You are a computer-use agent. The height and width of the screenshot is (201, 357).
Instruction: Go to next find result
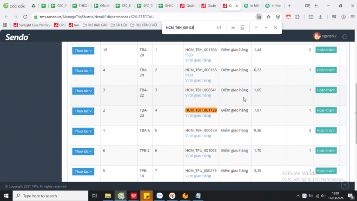pyautogui.click(x=266, y=27)
